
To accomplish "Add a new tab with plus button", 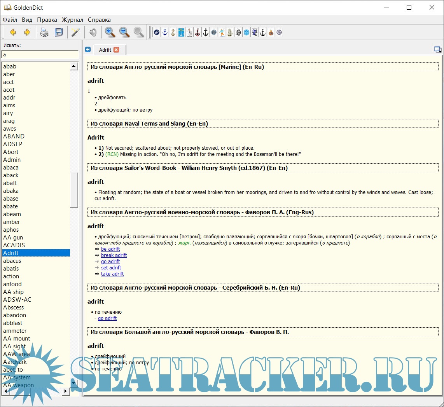I will (88, 50).
